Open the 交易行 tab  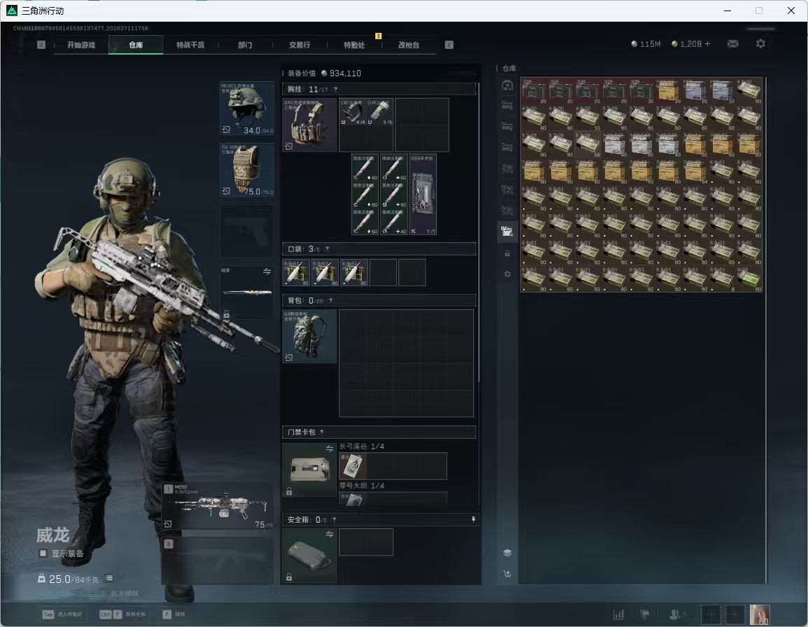click(300, 45)
